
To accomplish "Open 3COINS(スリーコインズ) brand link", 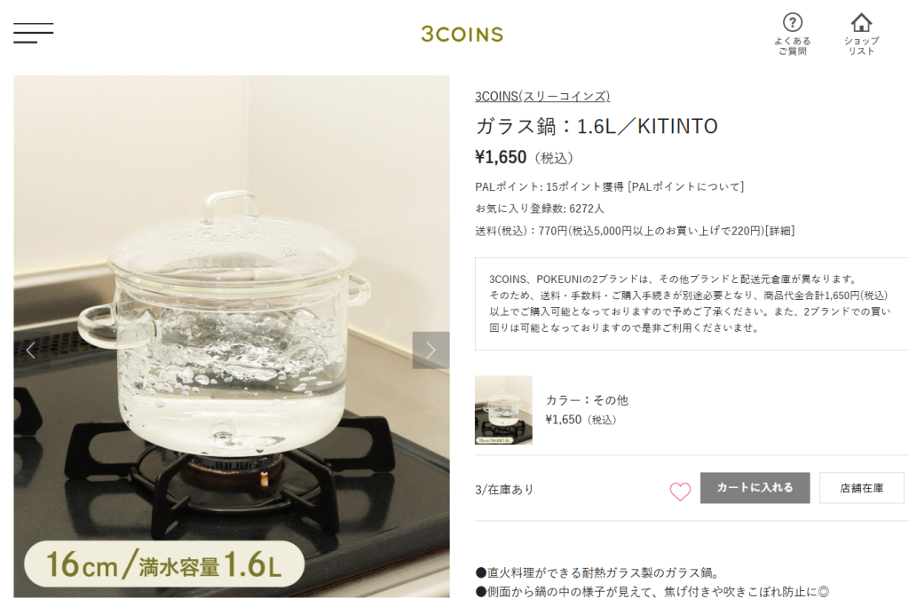I will click(x=542, y=96).
